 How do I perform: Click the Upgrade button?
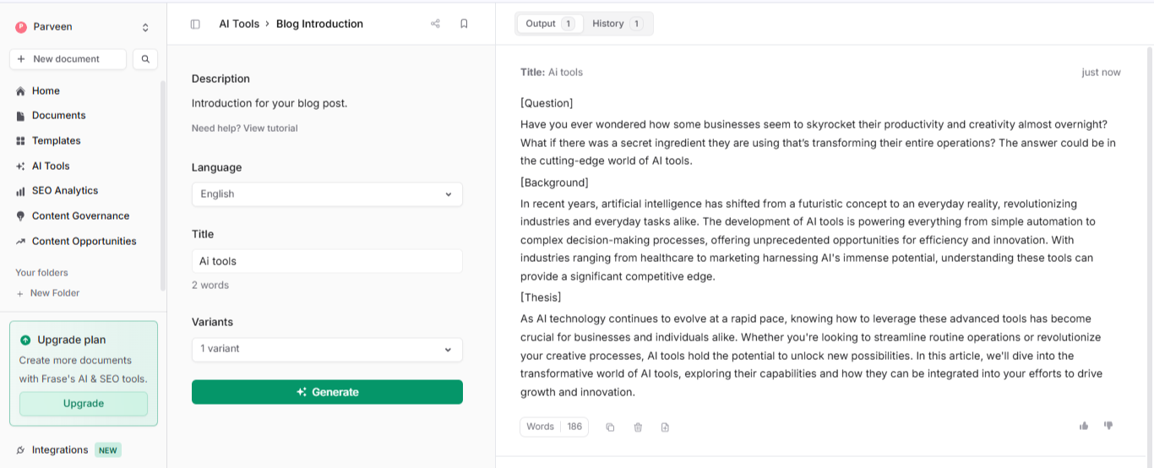pos(84,404)
